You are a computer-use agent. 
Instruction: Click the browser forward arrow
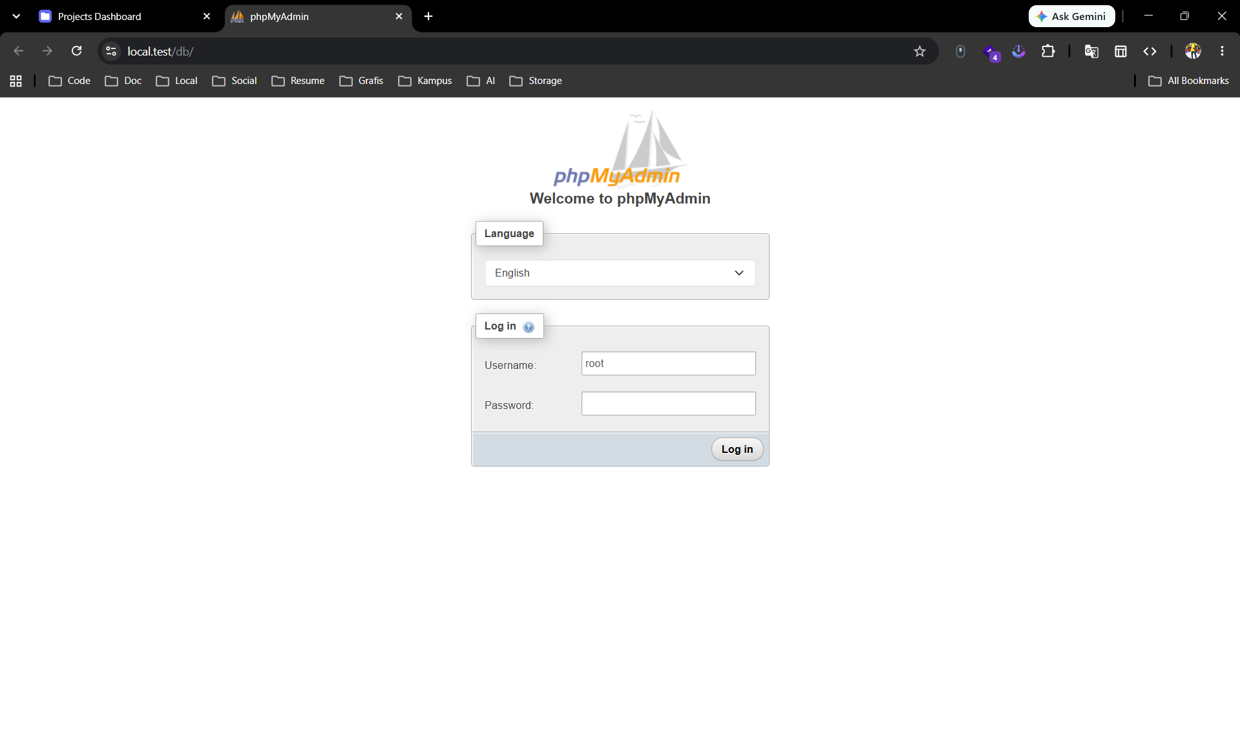[x=47, y=51]
